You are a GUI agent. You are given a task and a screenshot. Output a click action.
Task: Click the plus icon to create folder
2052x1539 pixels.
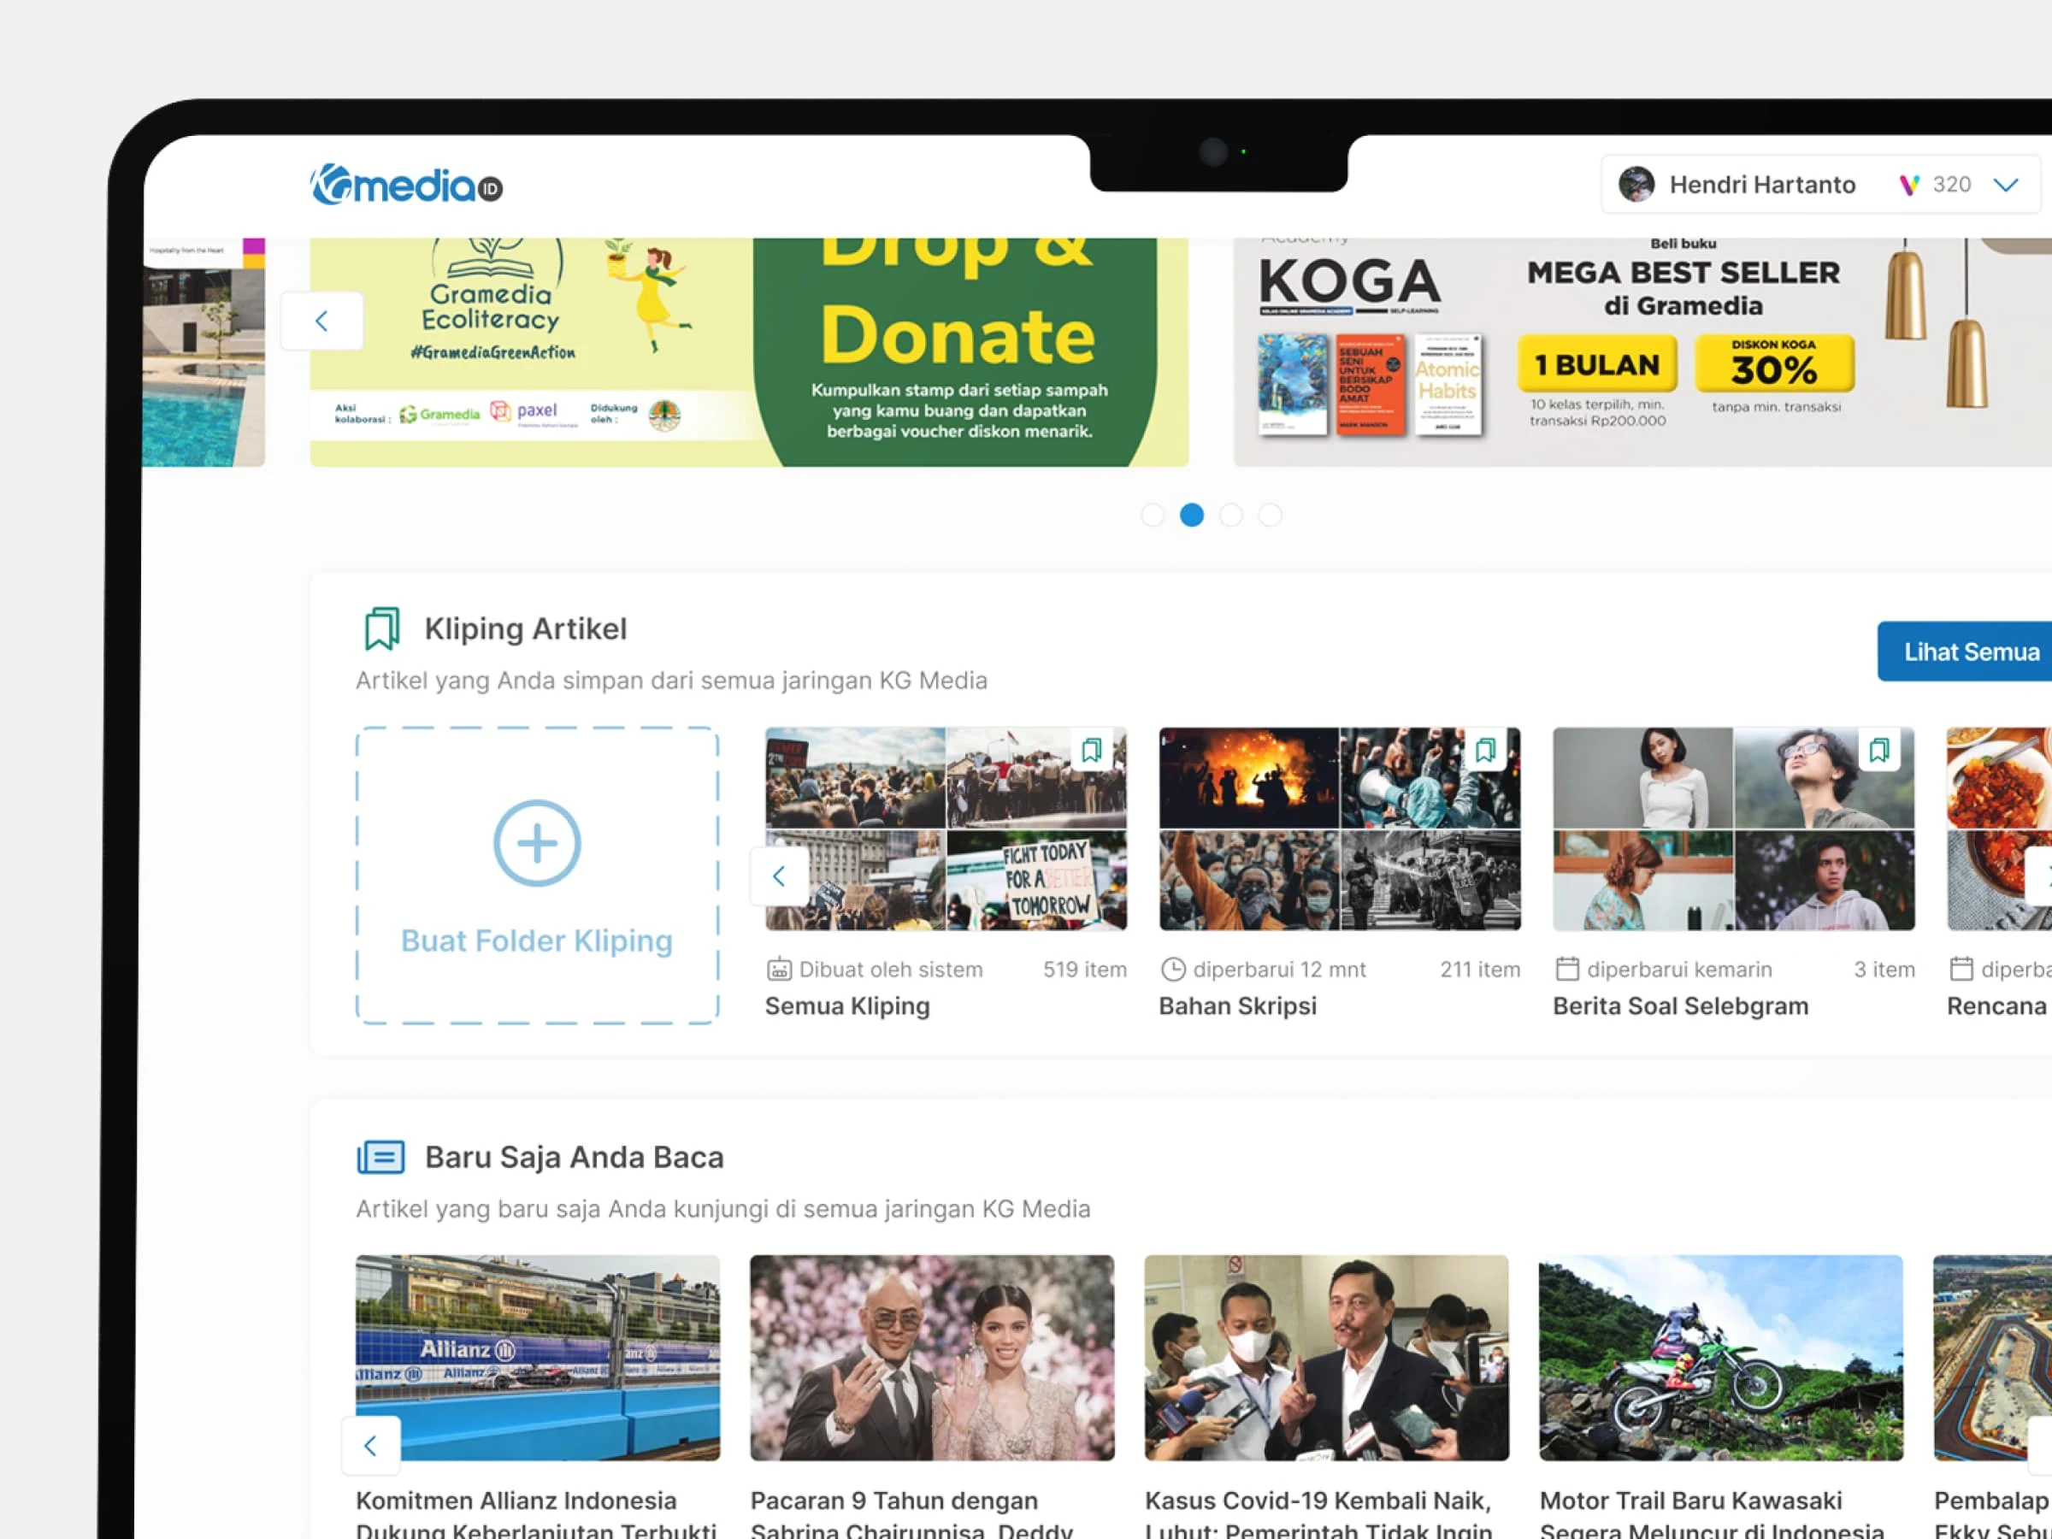tap(537, 843)
